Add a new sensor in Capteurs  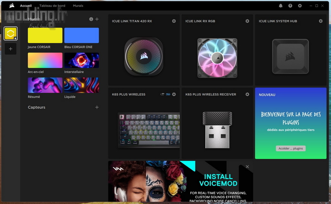point(97,107)
